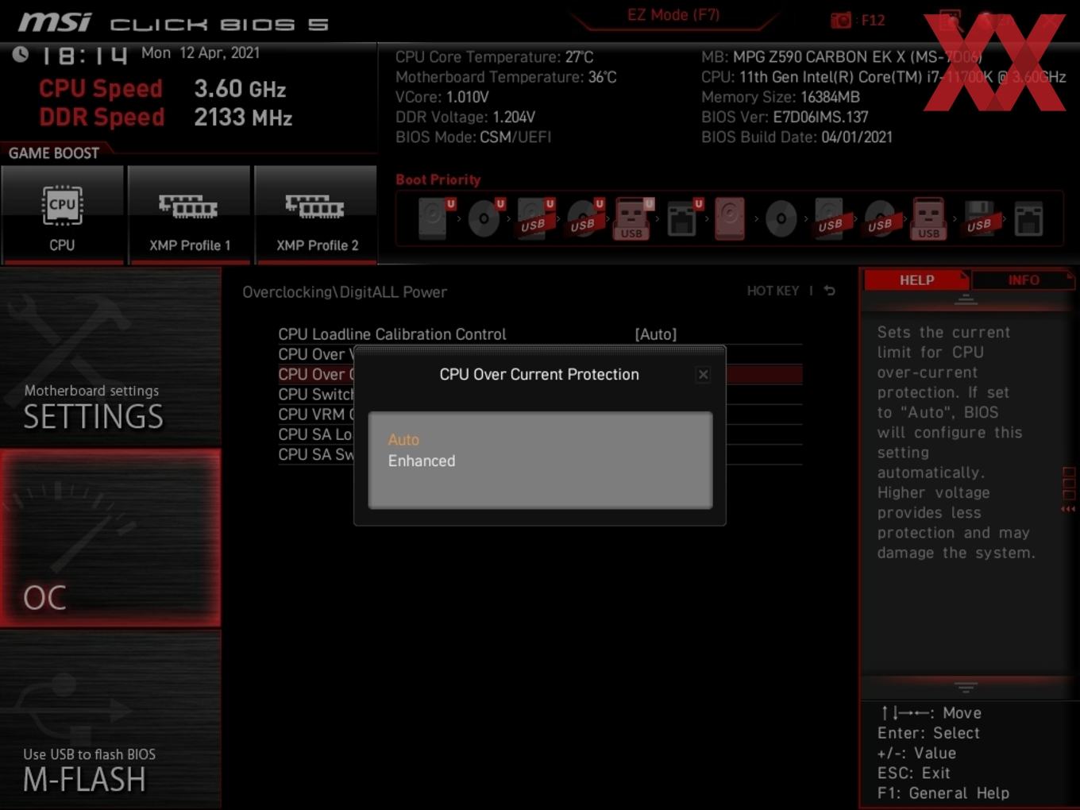Screen dimensions: 1080x810
Task: Select the CPU VRM row behind the dialog
Action: click(x=316, y=415)
